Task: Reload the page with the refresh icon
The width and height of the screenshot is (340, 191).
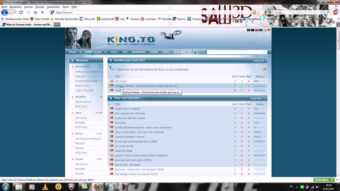Action: (x=21, y=12)
